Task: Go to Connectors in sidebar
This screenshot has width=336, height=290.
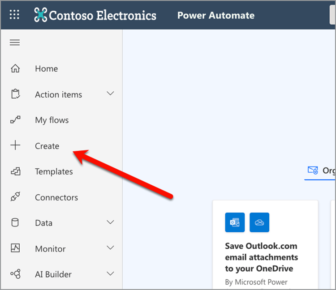Action: [x=56, y=197]
